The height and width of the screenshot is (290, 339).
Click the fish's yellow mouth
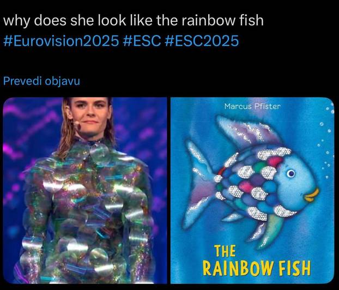[x=312, y=195]
